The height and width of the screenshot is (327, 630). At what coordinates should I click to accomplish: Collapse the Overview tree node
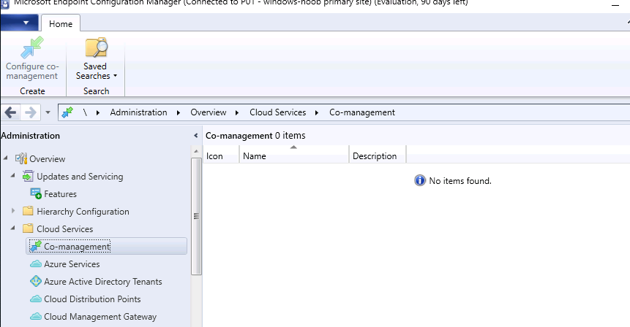pos(6,158)
